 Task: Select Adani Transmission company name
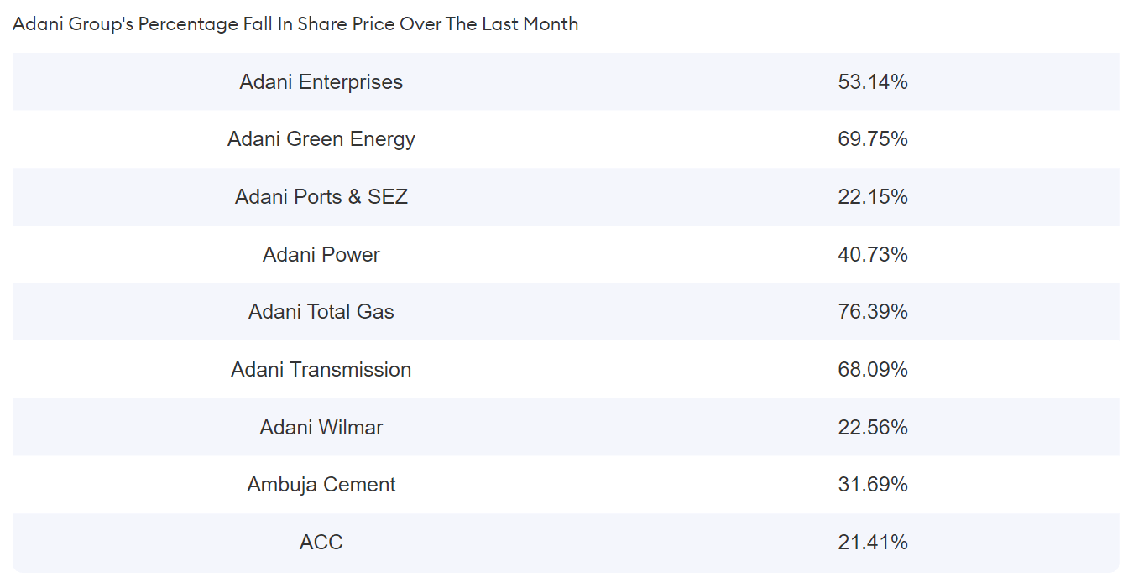321,370
